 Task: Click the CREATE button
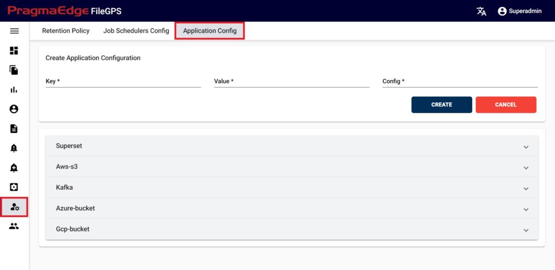pos(441,104)
